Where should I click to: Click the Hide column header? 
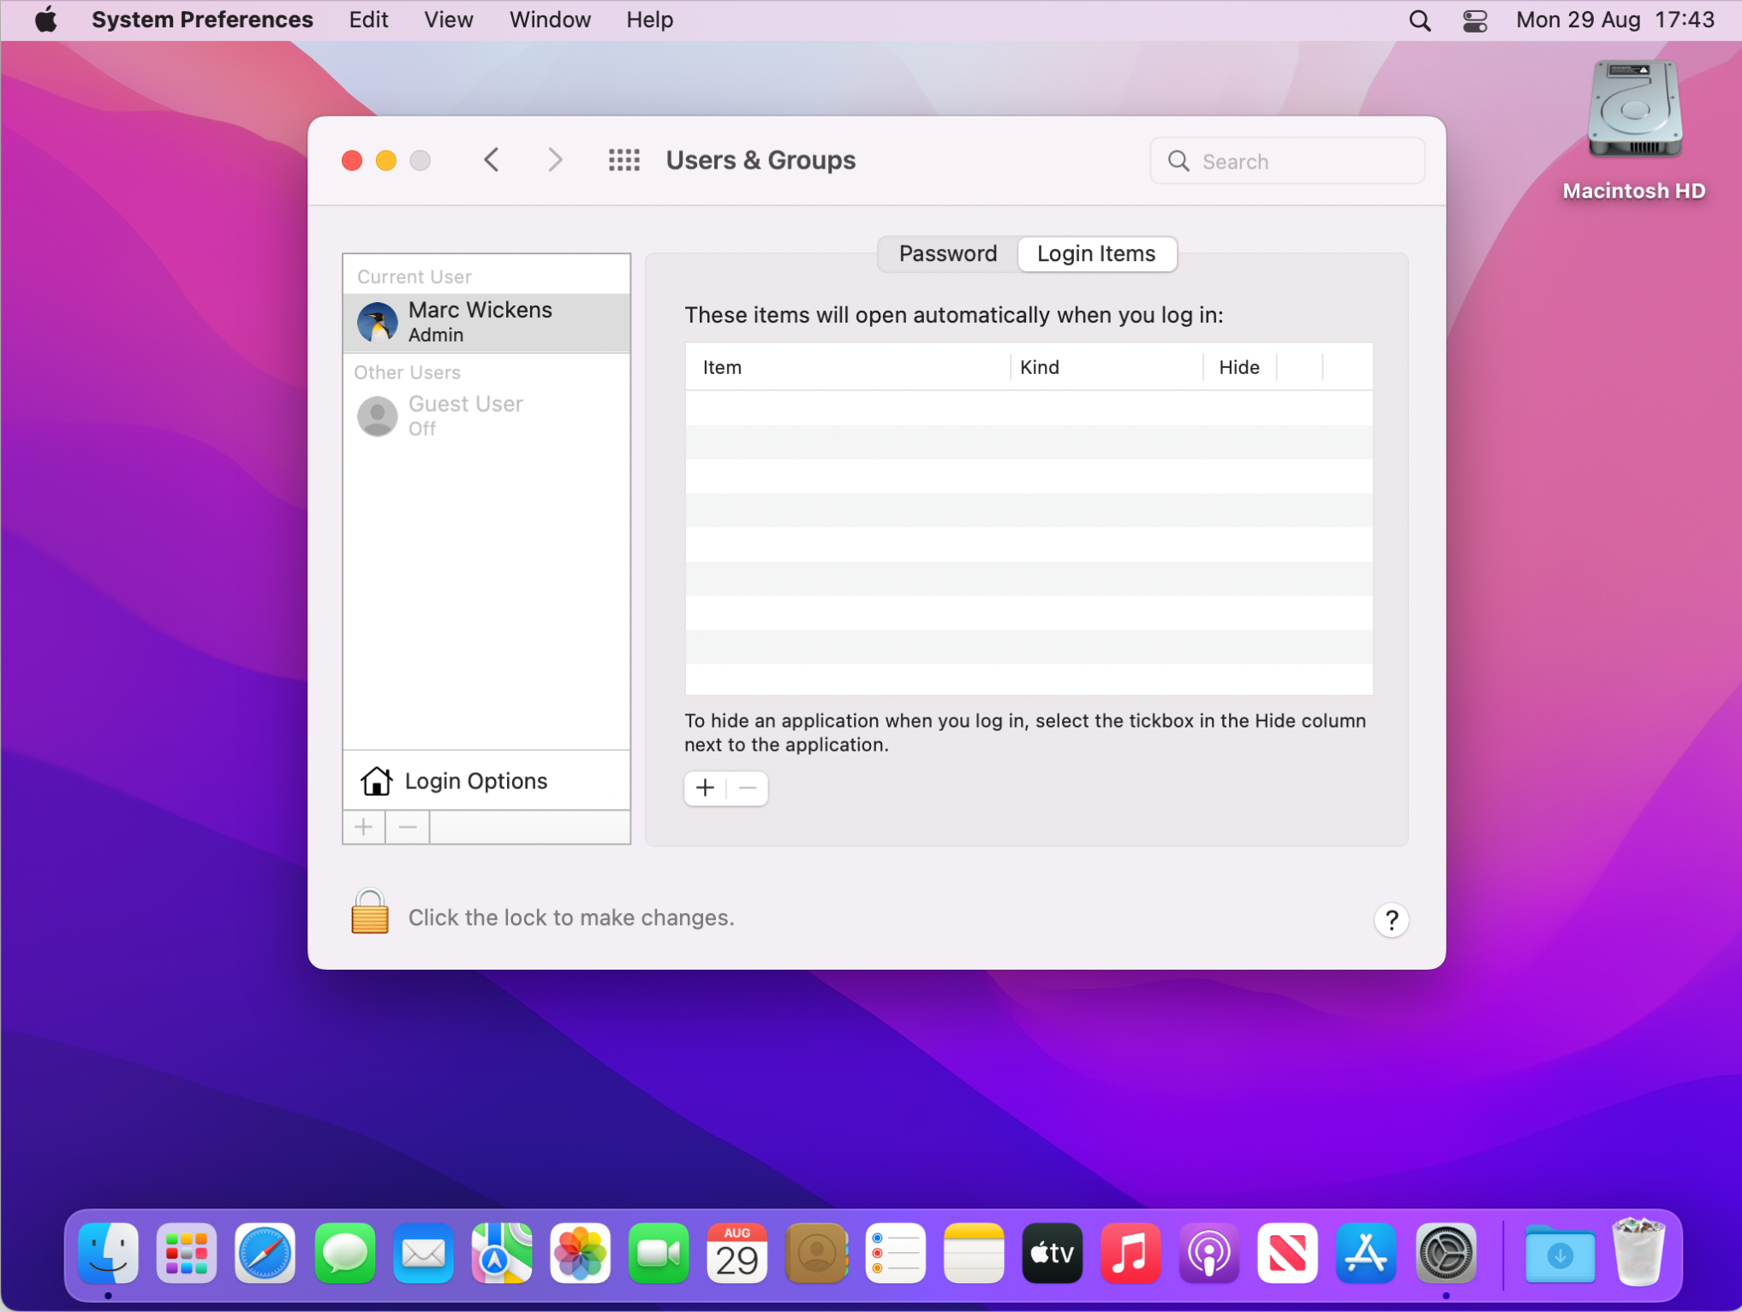coord(1239,367)
